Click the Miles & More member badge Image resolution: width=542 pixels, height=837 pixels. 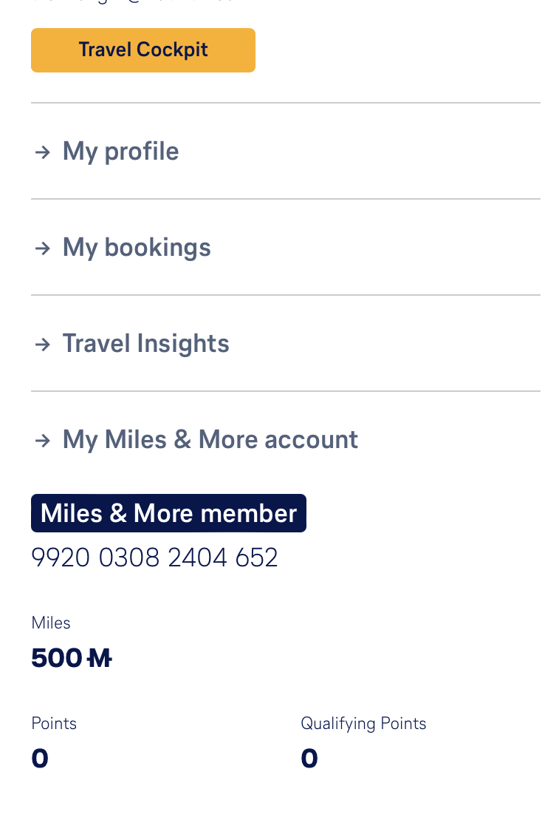point(168,513)
